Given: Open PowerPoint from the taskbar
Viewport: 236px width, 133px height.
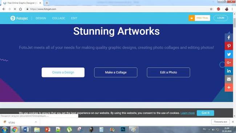Looking at the screenshot, I should pos(48,129).
